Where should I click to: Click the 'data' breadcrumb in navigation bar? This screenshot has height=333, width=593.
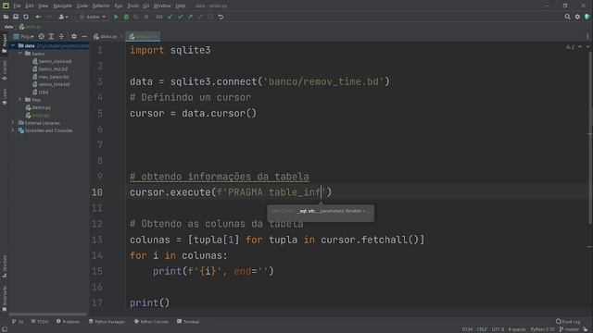[x=8, y=27]
